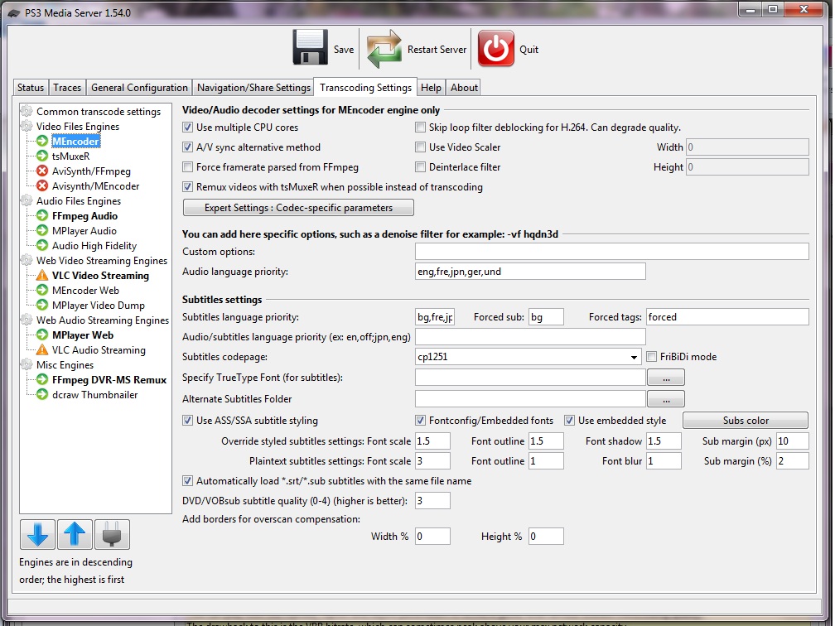Toggle Use ASS/SSA subtitle styling checkbox
The image size is (835, 626).
[187, 421]
